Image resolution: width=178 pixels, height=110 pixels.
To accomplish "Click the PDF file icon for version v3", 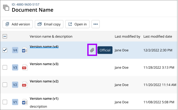I will coord(25,67).
